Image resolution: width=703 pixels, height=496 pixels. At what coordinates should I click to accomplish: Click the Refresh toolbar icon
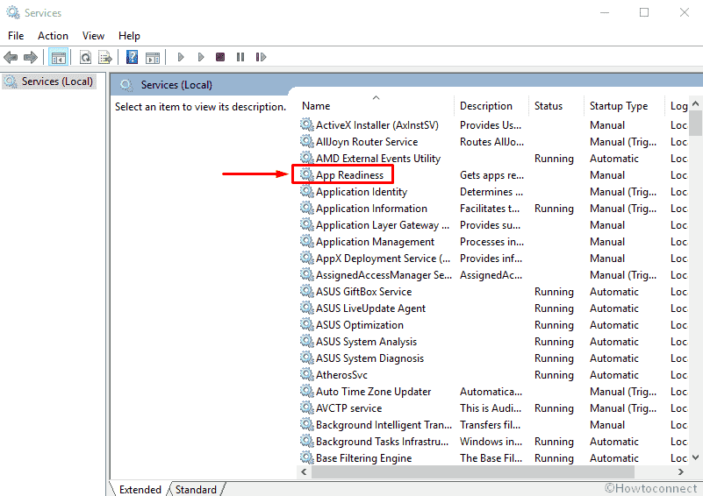85,57
